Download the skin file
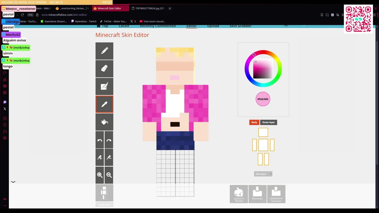 click(x=257, y=194)
